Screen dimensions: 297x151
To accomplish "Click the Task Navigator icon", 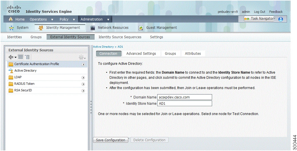I will (247, 19).
